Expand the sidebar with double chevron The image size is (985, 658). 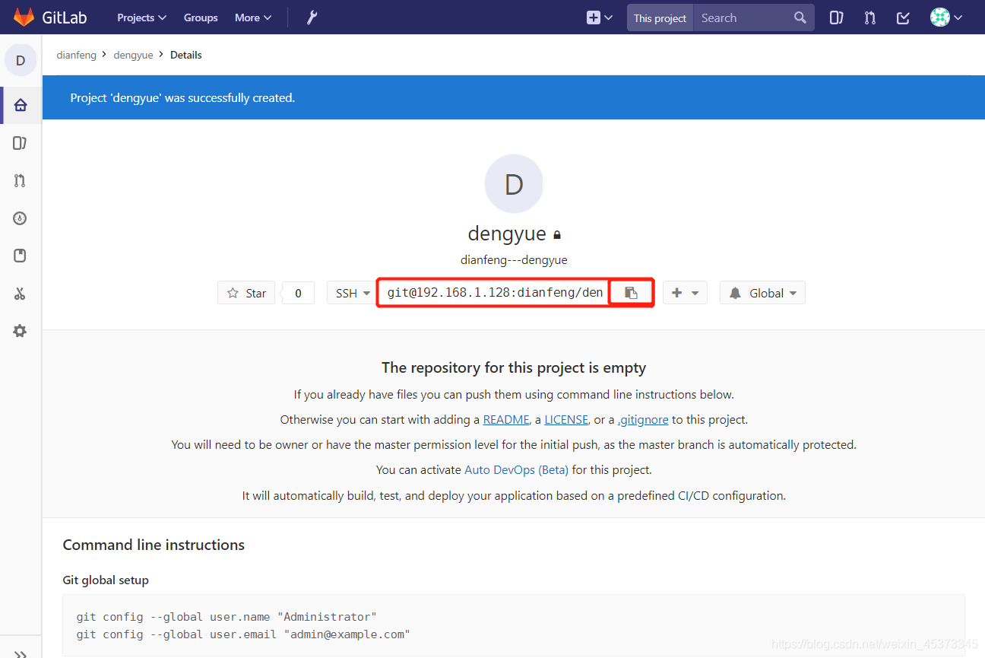[x=21, y=653]
